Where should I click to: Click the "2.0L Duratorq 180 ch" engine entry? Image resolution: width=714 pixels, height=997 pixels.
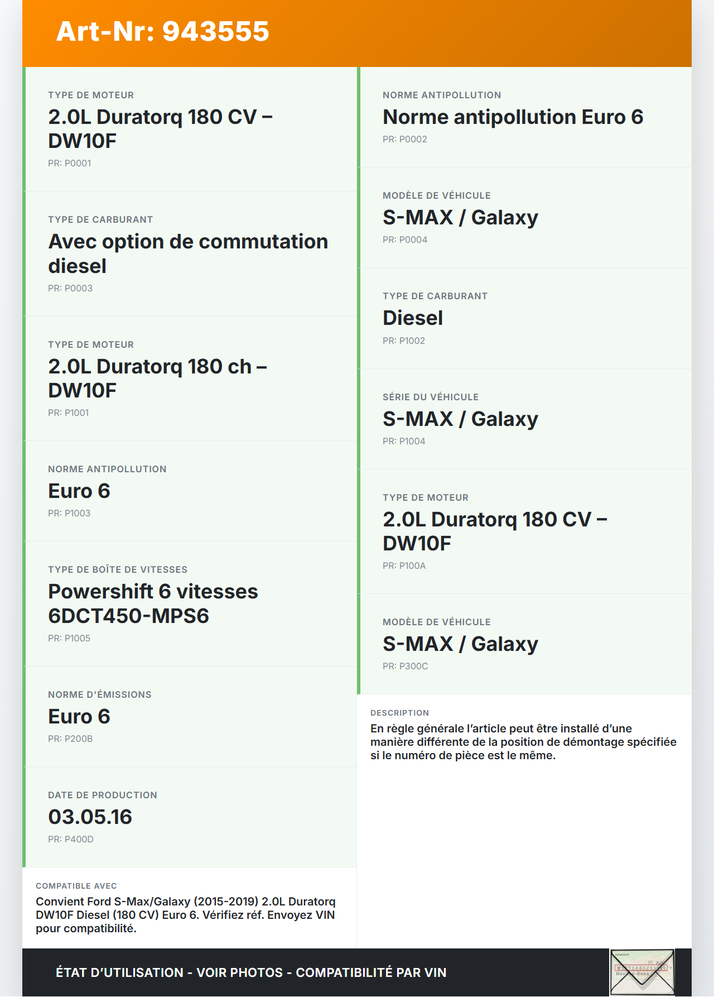[x=157, y=378]
